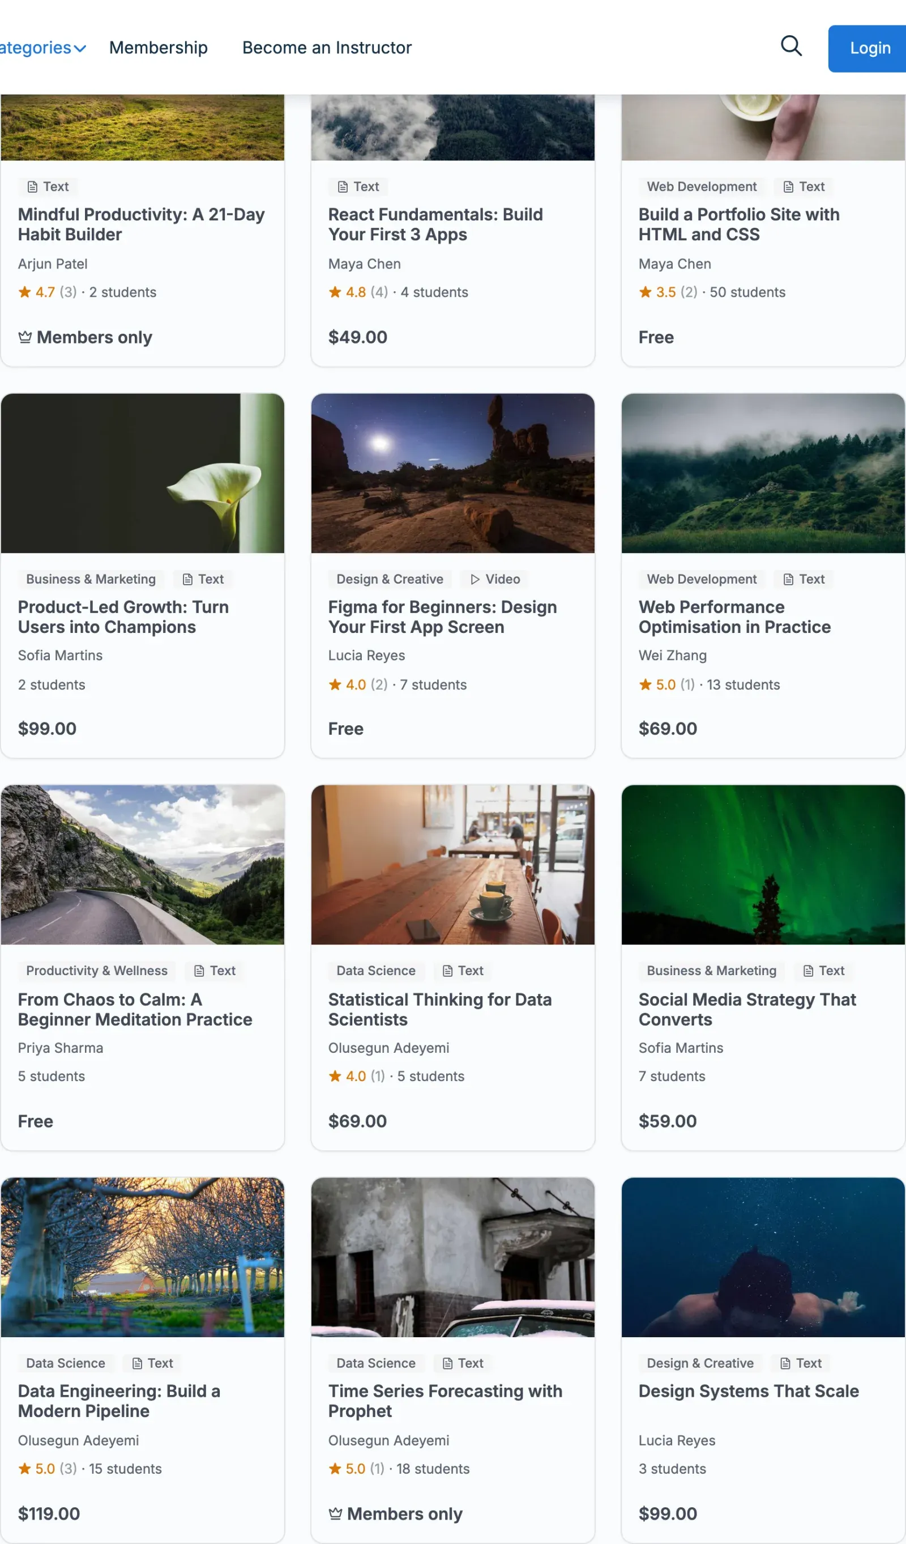The image size is (906, 1544).
Task: Click the star rating icon on React Fundamentals
Action: pyautogui.click(x=335, y=292)
